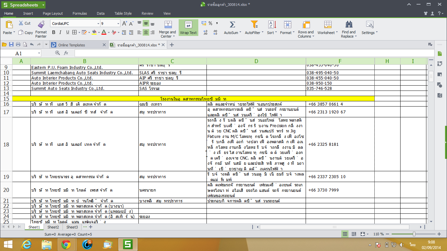Save the workbook with the floppy icon

coord(11,44)
